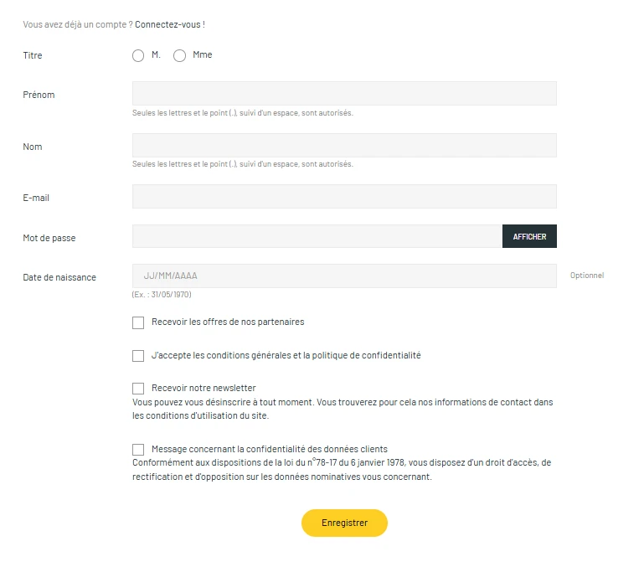Tick the Recevoir notre newsletter checkbox

click(x=138, y=389)
